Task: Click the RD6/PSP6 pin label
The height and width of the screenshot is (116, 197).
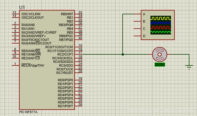Action: tap(65, 102)
